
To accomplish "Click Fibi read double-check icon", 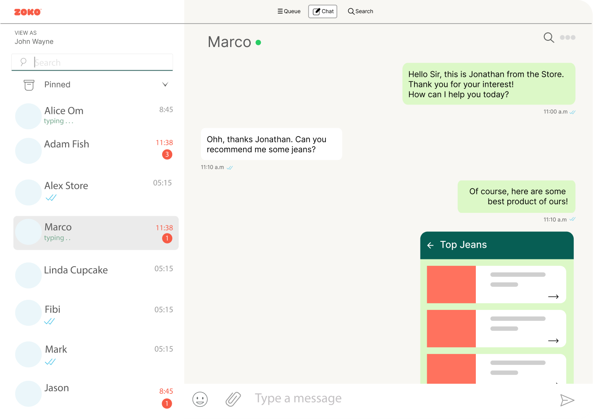I will (x=50, y=322).
